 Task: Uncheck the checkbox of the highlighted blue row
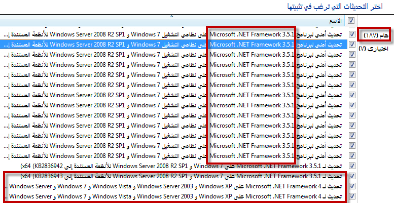pyautogui.click(x=352, y=45)
